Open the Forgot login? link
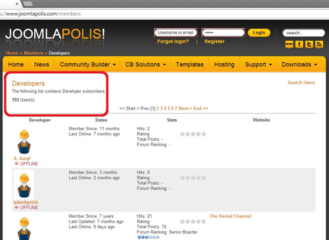The height and width of the screenshot is (240, 329). pos(173,41)
